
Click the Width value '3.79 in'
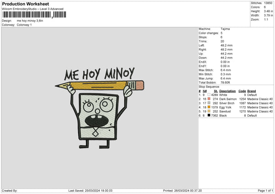(x=268, y=16)
